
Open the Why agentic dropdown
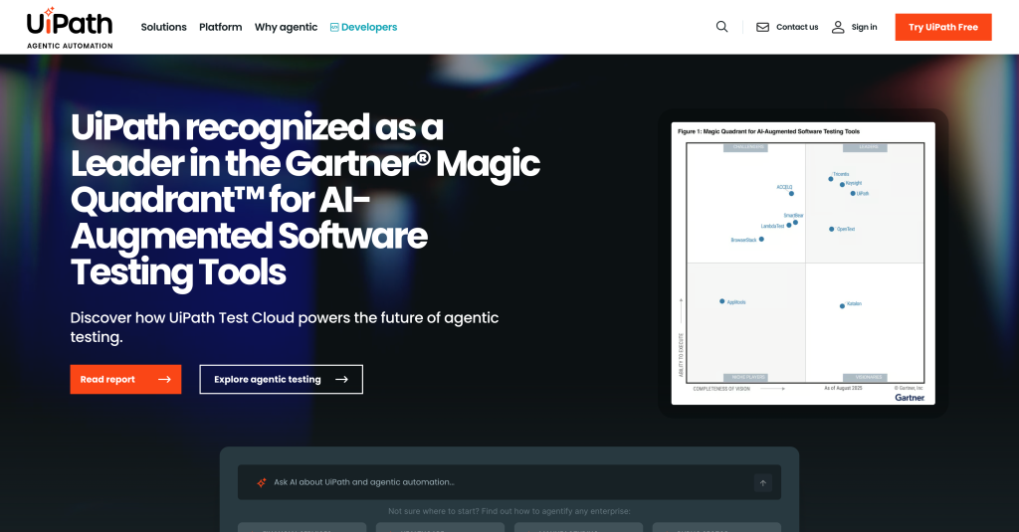click(286, 27)
